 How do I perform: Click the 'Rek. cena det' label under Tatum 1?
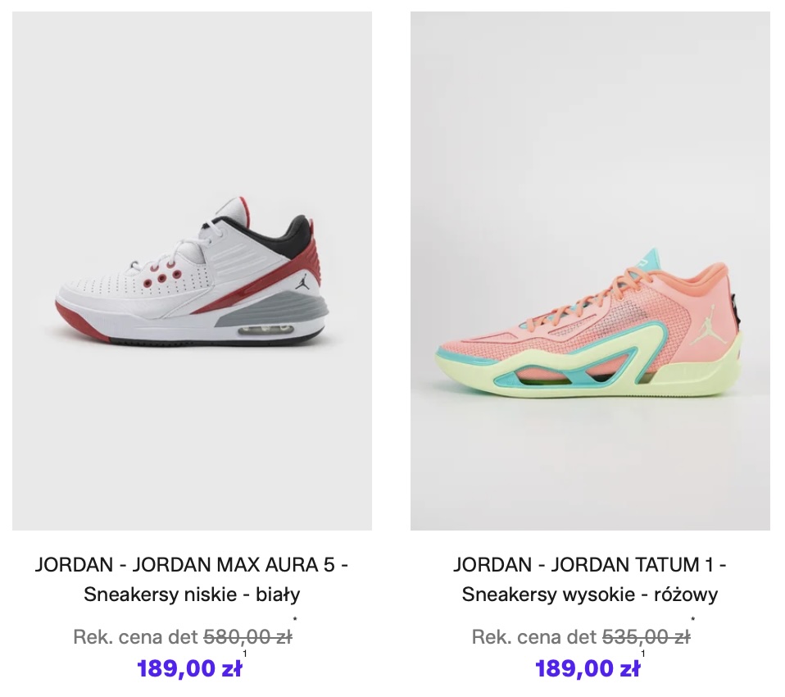click(534, 637)
